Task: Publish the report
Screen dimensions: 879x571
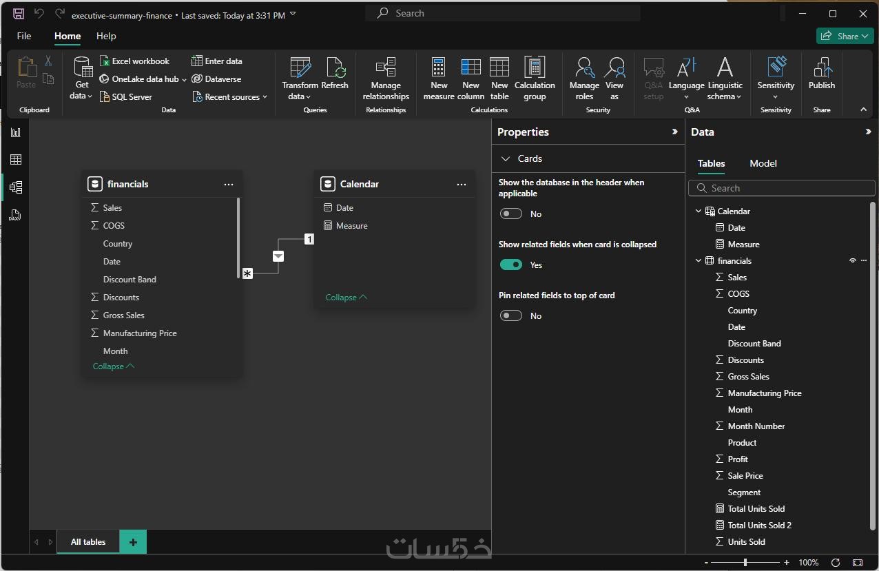Action: click(822, 74)
